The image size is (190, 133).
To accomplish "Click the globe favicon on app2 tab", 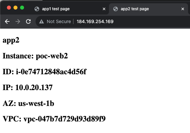I will click(x=116, y=9).
